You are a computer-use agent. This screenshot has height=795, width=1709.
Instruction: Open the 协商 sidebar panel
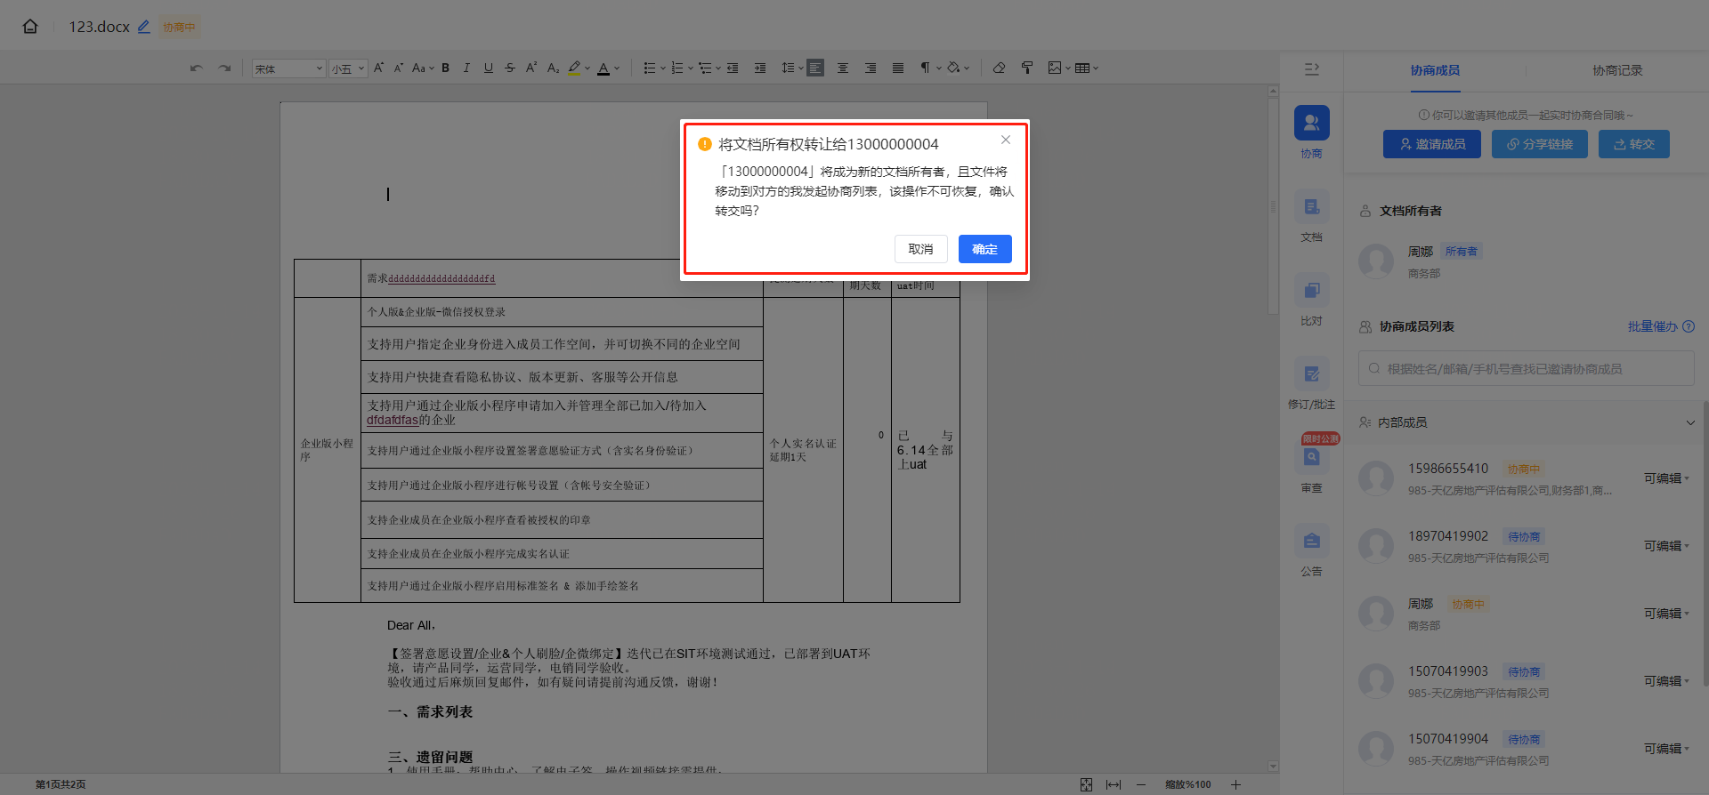coord(1311,132)
